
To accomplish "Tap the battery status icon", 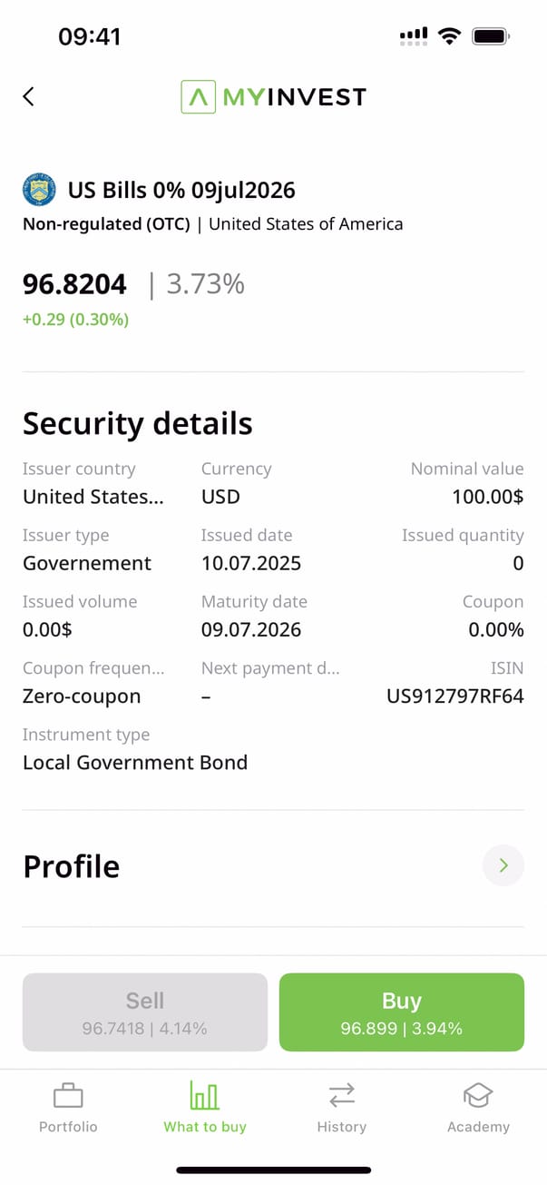I will [491, 36].
